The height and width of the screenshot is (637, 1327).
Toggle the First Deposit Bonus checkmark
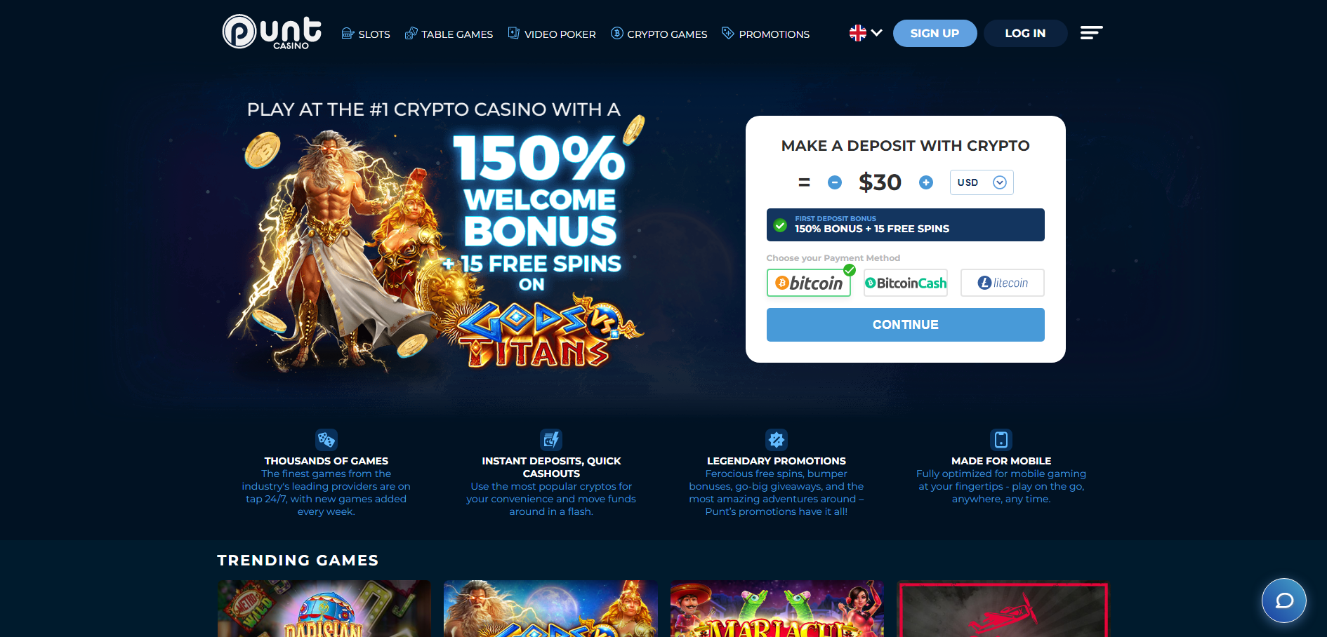pos(780,225)
